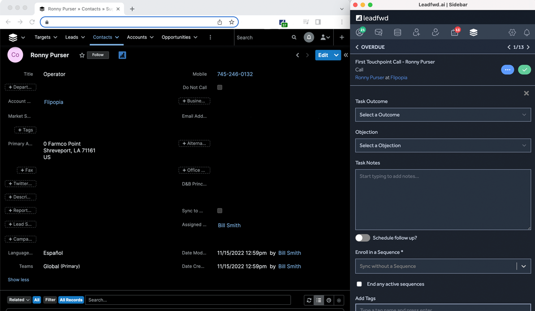The width and height of the screenshot is (535, 311).
Task: Open the Flipopia account link in CRM
Action: [54, 102]
